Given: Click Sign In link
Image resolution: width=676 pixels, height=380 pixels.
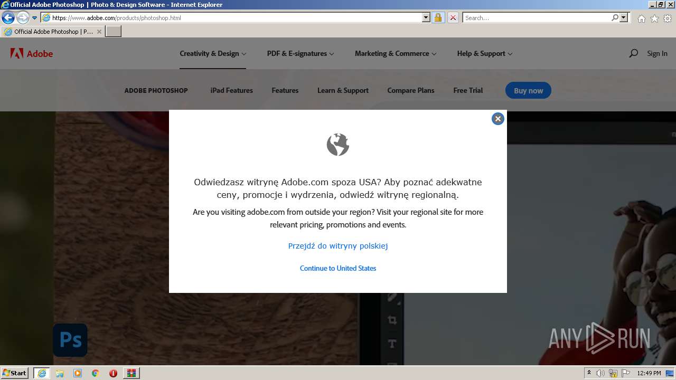Looking at the screenshot, I should (657, 53).
